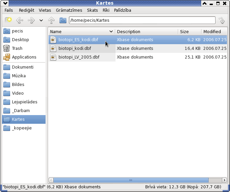Open Bildes folder in sidebar
This screenshot has width=230, height=192.
[x=24, y=85]
